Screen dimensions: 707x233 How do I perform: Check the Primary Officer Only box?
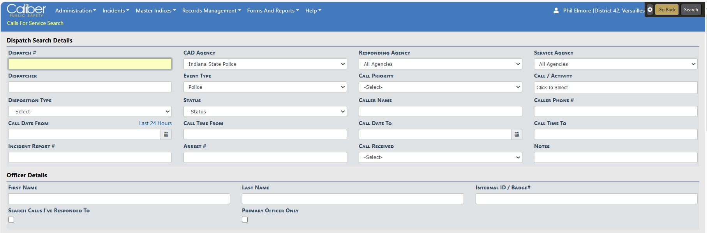[x=245, y=220]
